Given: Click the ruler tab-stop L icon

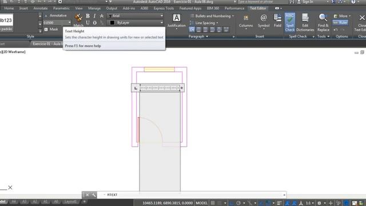Looking at the screenshot, I should (x=136, y=88).
